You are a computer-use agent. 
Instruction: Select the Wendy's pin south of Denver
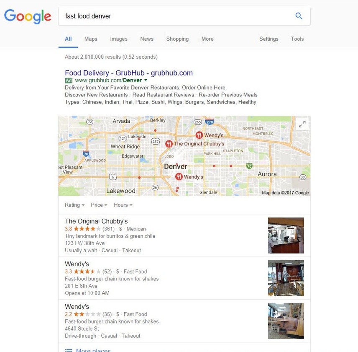[179, 176]
